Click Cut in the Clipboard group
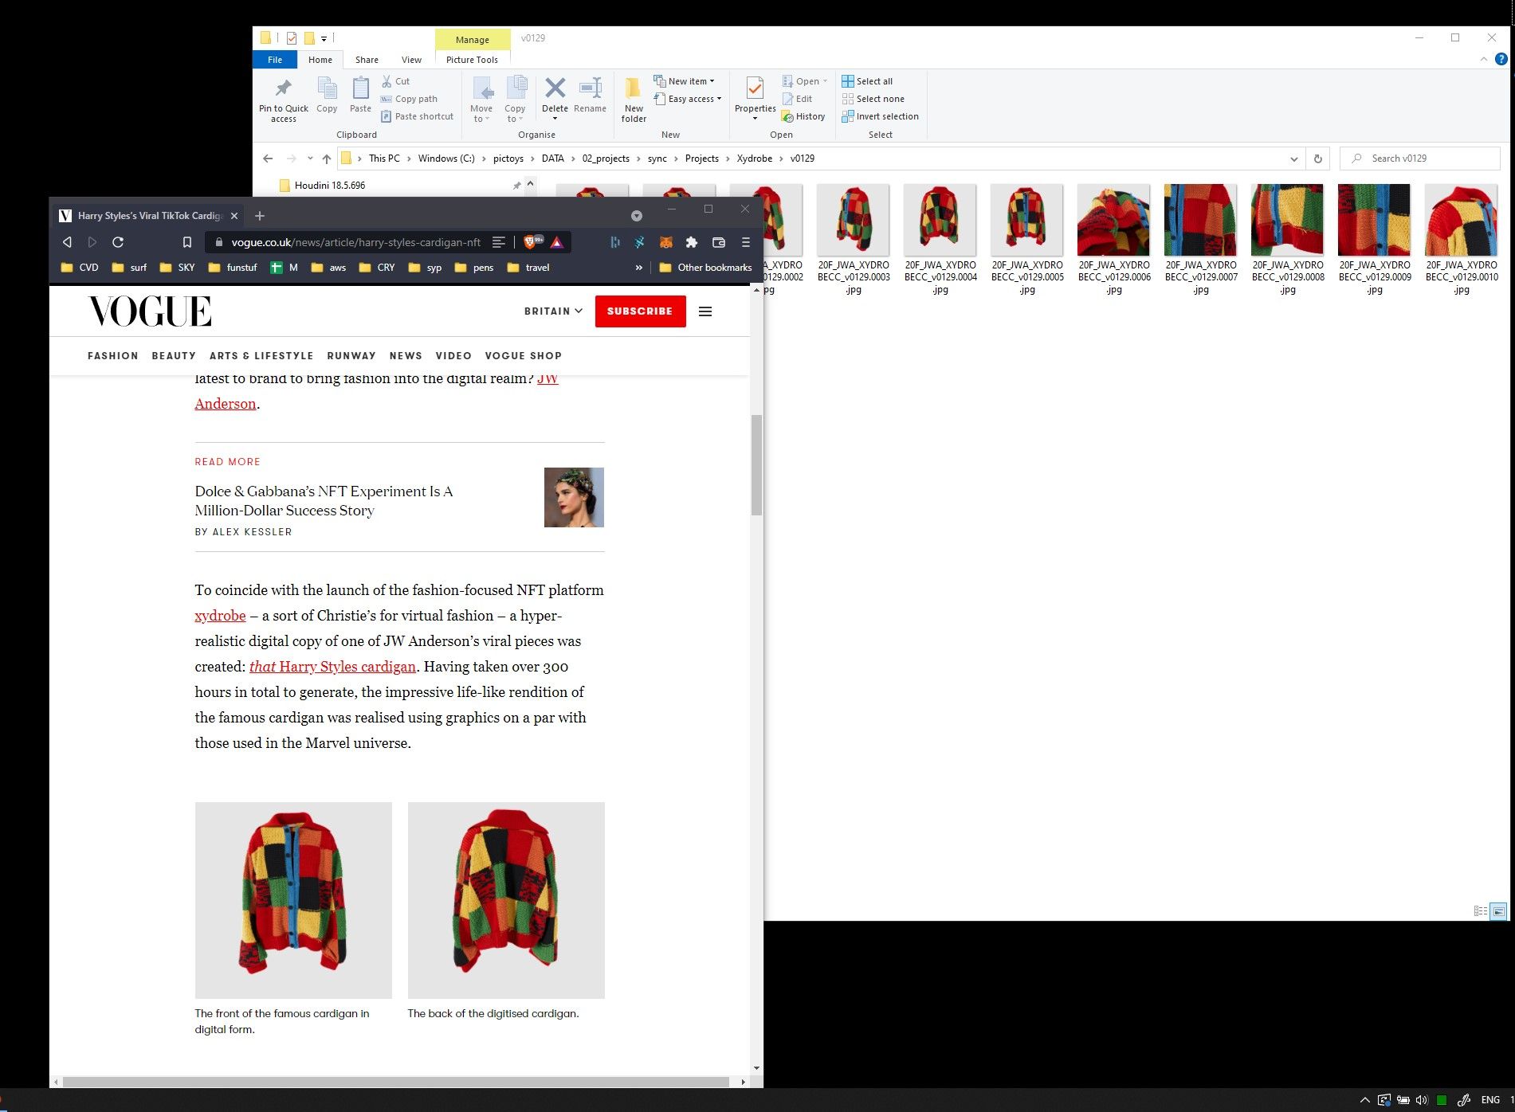1515x1112 pixels. click(395, 81)
